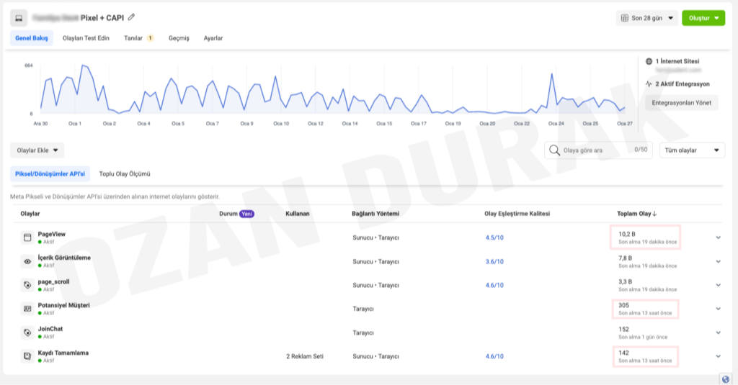This screenshot has height=385, width=738.
Task: Click the Kaydı Tamamlama event icon
Action: point(27,356)
